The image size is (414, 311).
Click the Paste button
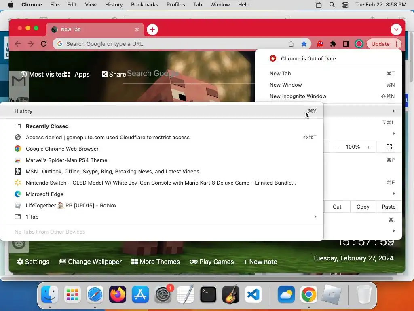(389, 207)
